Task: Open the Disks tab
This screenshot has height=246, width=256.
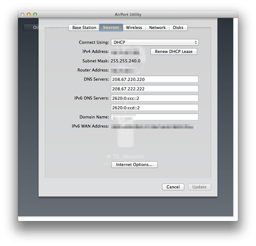Action: (x=178, y=27)
